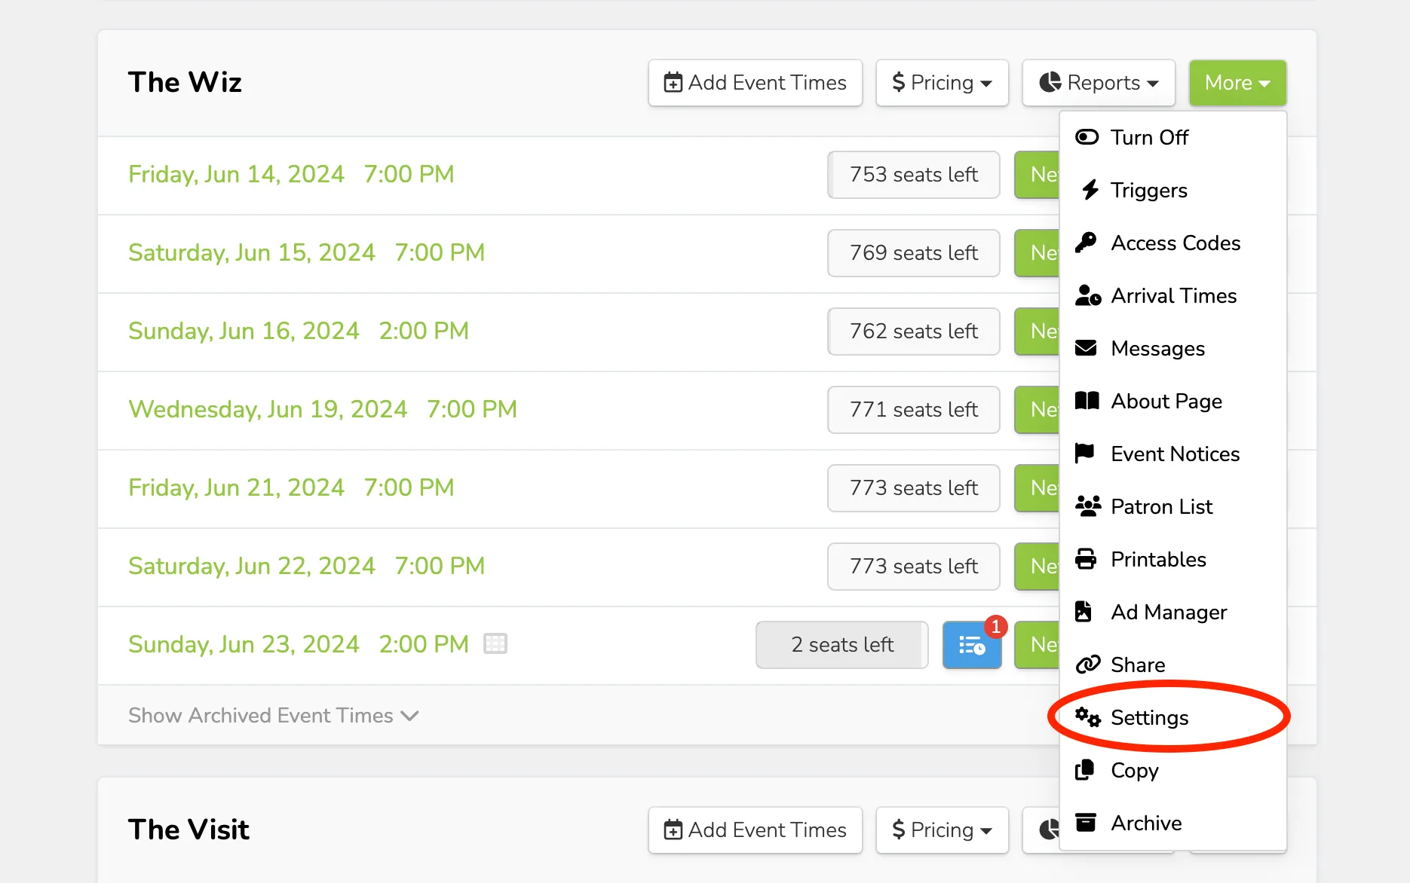Choose About Page menu entry

click(1172, 401)
